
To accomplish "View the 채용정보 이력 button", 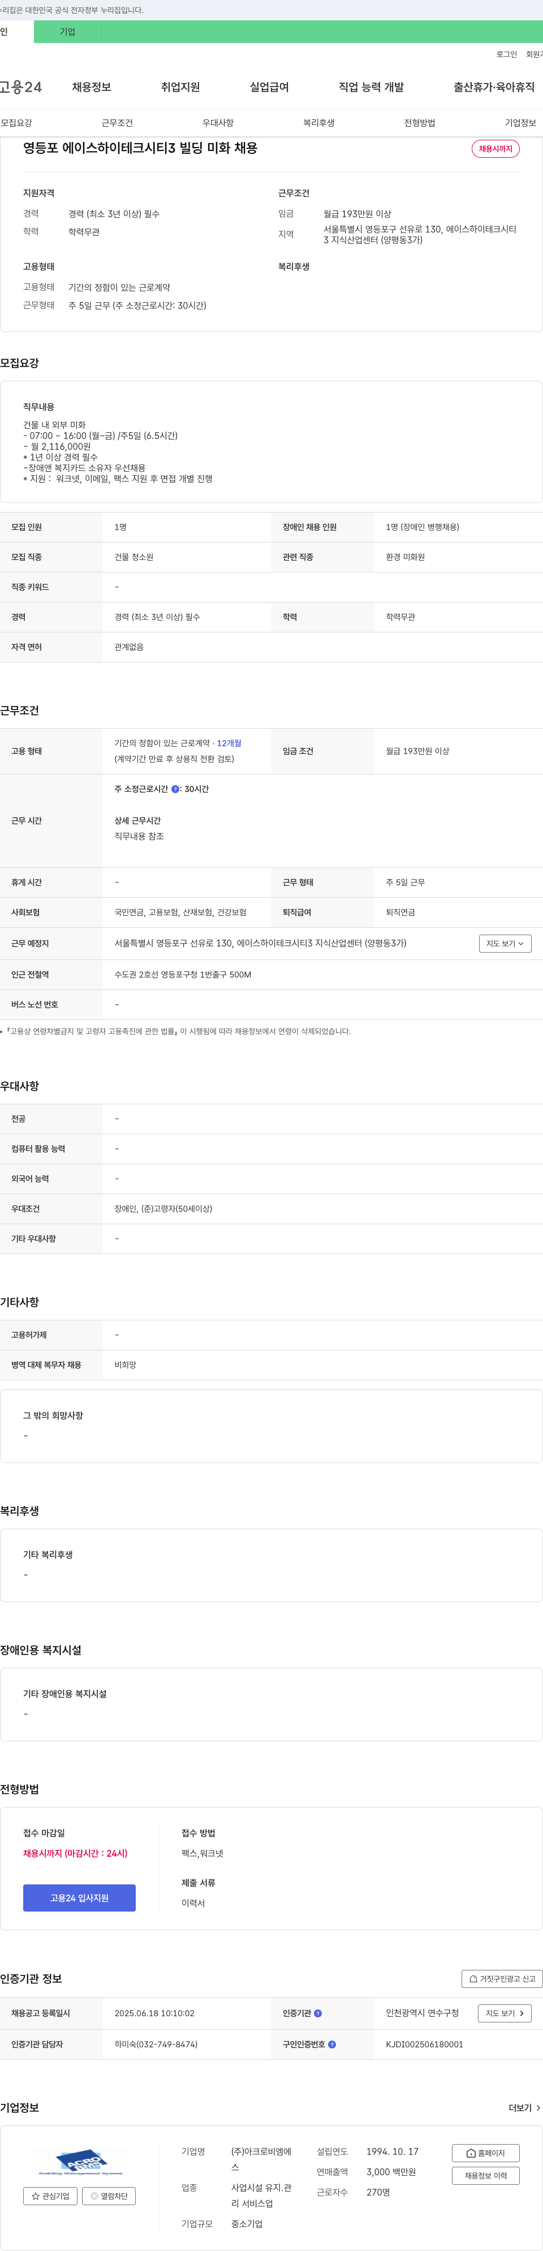I will (485, 2176).
